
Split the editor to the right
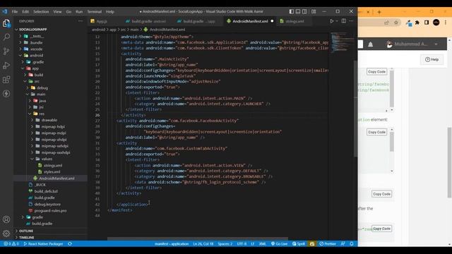pyautogui.click(x=344, y=21)
